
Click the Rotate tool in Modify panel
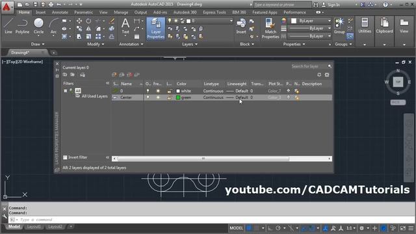[88, 21]
